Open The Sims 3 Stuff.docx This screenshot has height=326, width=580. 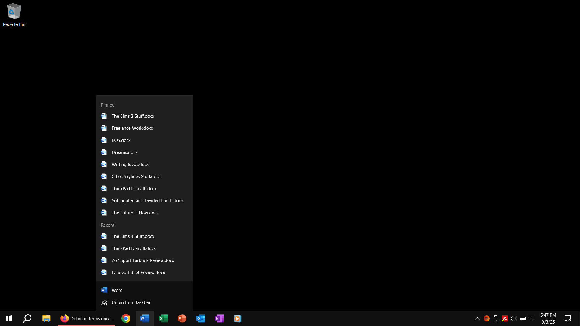point(133,116)
